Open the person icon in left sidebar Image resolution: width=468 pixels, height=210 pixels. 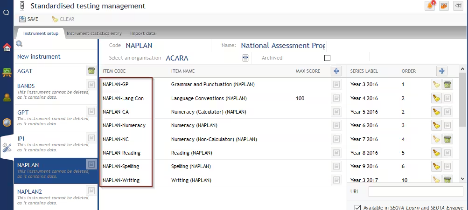click(x=7, y=97)
